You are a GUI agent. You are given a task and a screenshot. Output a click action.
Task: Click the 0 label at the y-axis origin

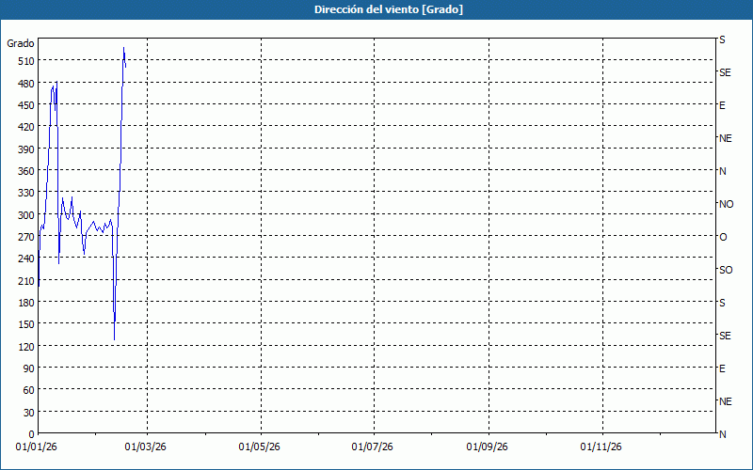coord(31,434)
